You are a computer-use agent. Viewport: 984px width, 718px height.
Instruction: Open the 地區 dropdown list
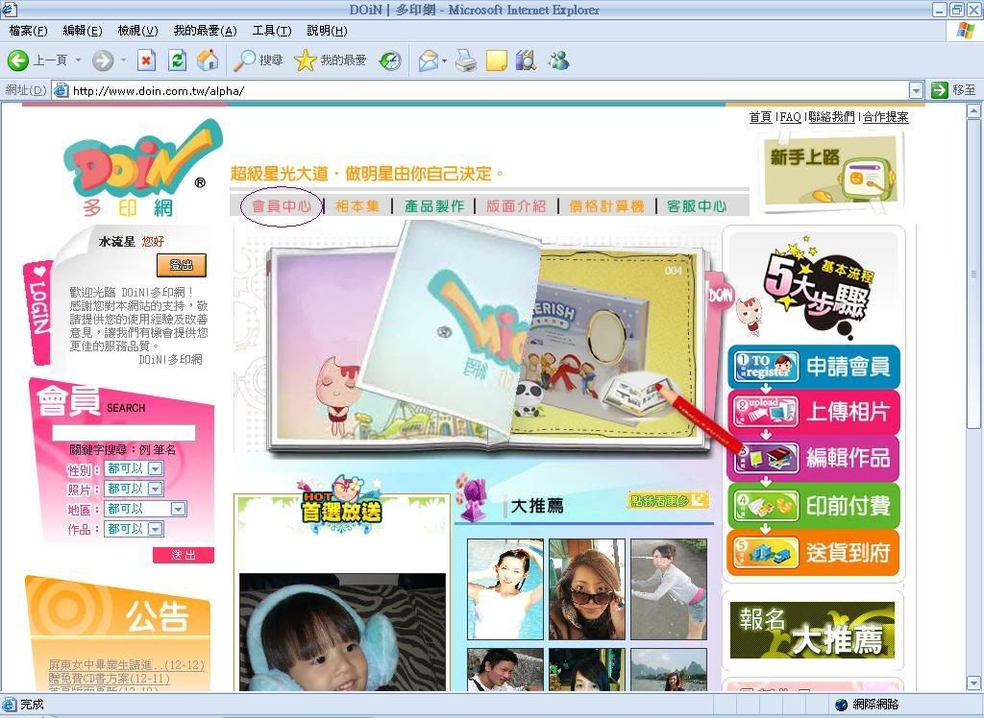(178, 510)
